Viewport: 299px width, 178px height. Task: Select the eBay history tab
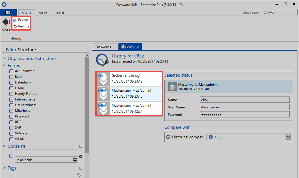[131, 47]
